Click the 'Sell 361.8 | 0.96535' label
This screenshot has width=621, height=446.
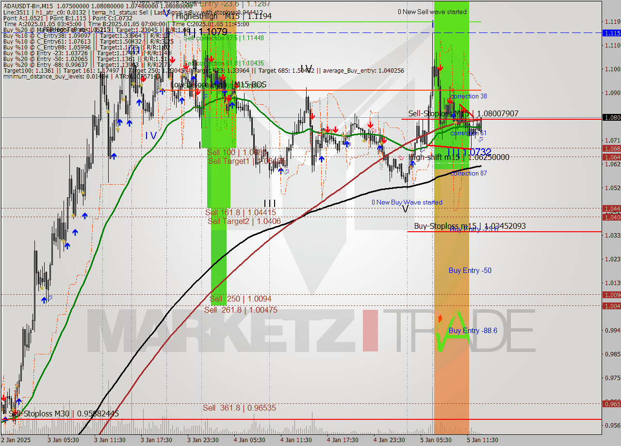point(239,408)
